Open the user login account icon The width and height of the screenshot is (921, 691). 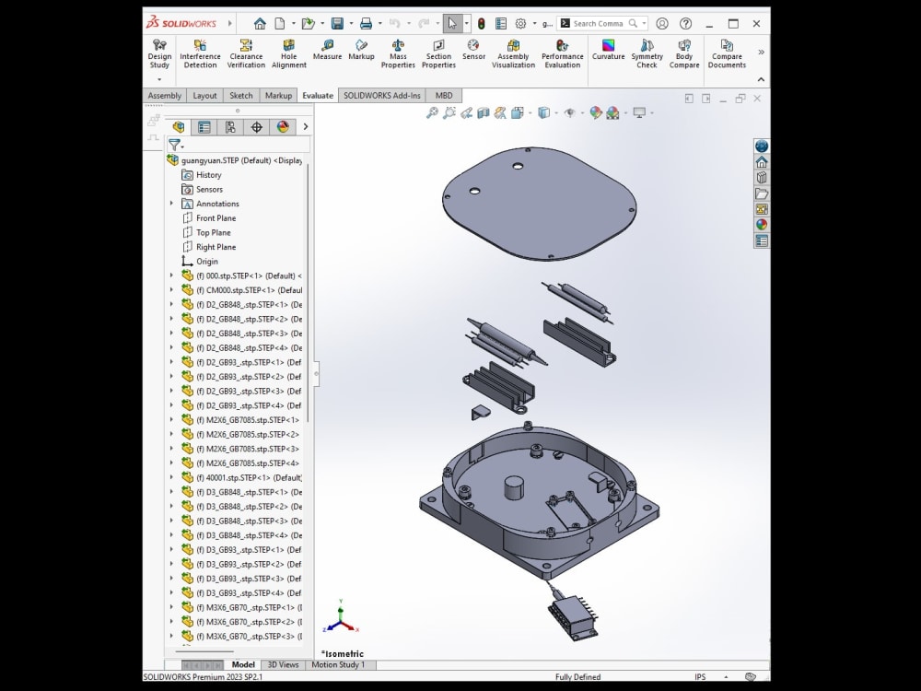pos(662,24)
